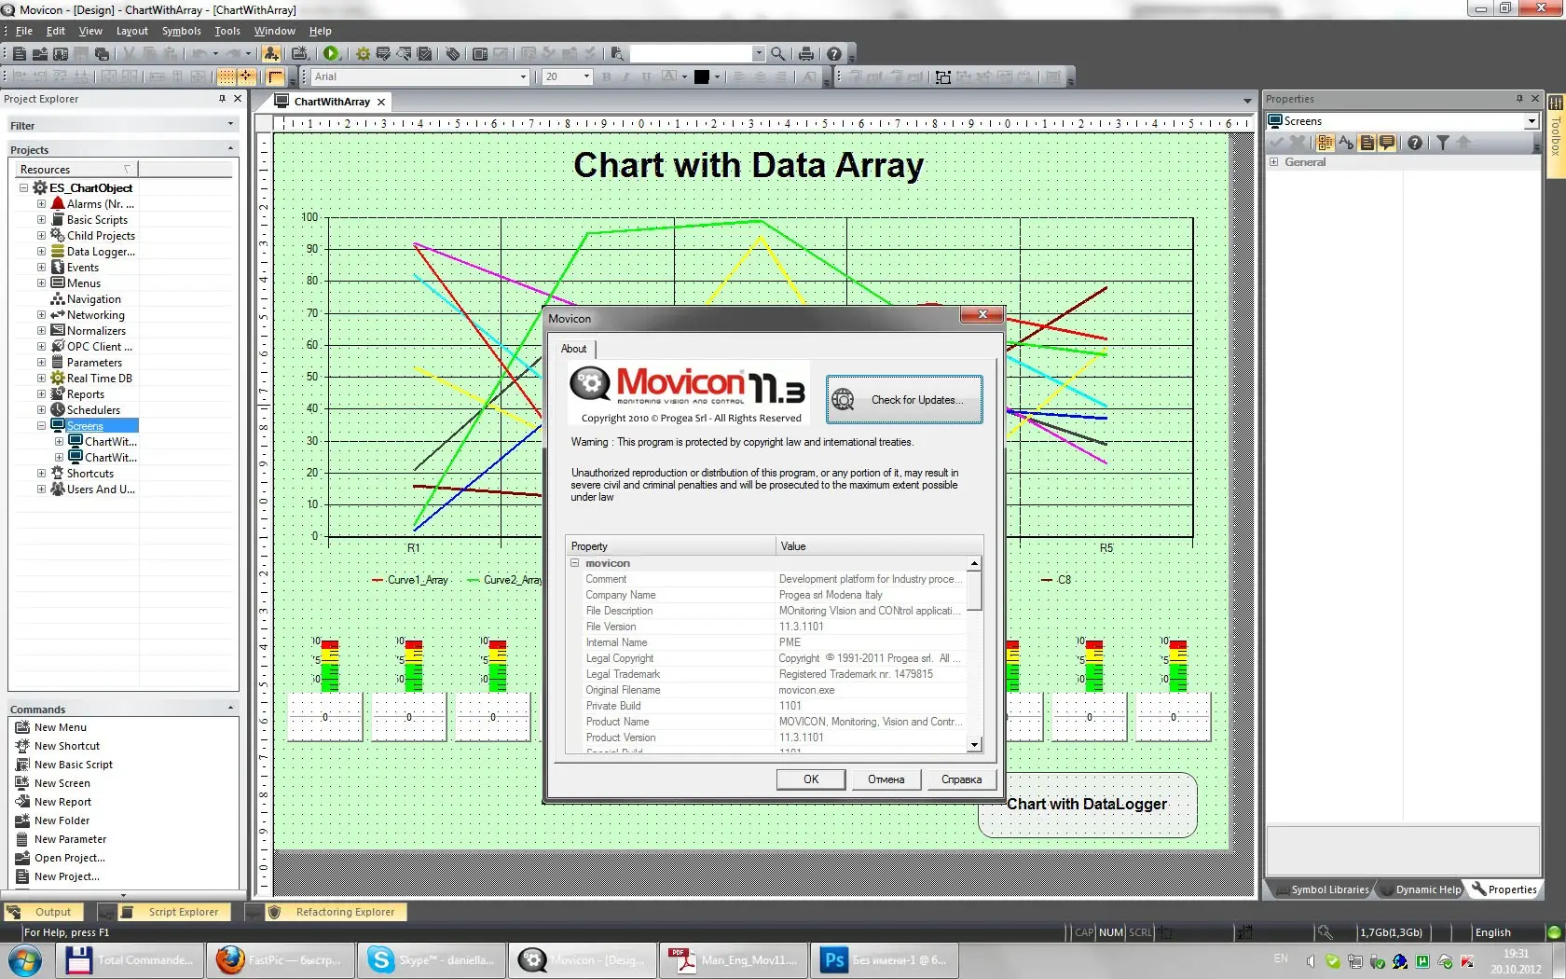Click the Справка button
This screenshot has height=979, width=1566.
(x=961, y=779)
